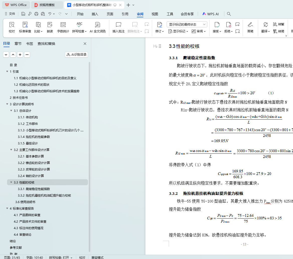Open the quick access toolbar more arrow

click(66, 14)
